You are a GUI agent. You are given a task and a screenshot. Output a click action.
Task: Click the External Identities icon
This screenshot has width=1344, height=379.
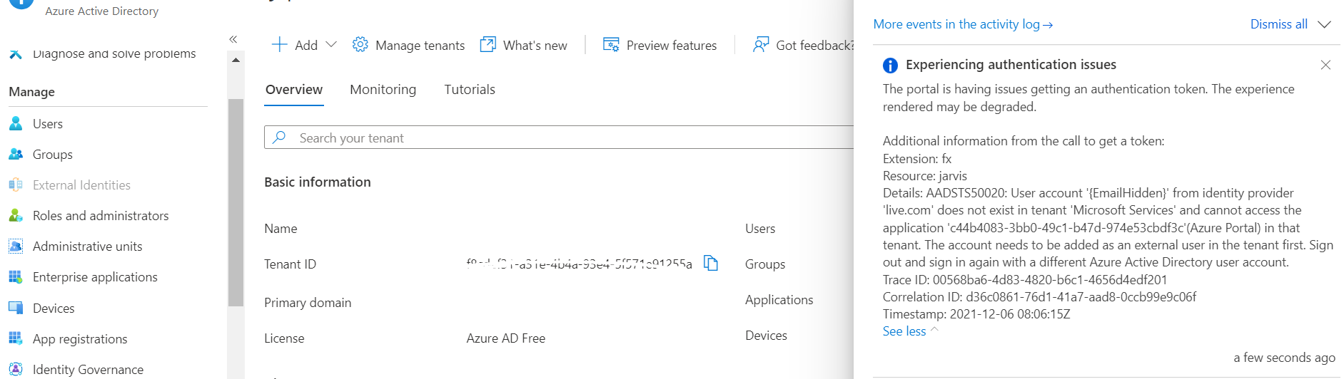[x=16, y=185]
